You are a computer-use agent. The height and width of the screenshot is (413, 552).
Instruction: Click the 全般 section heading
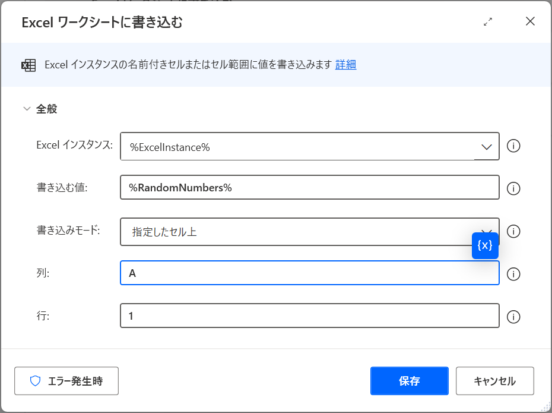(x=47, y=109)
